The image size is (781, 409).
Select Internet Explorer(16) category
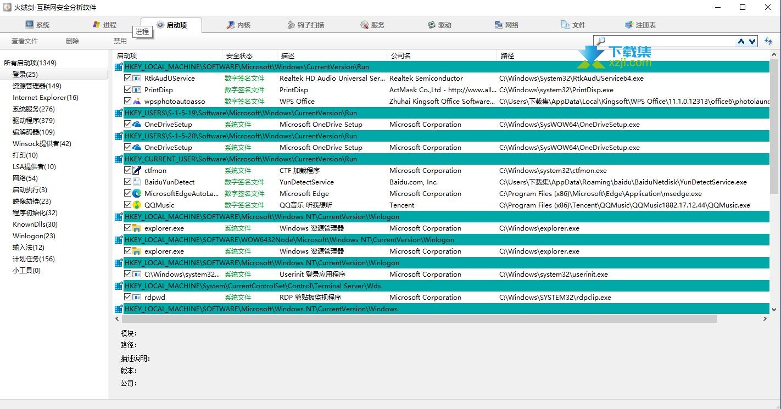46,97
